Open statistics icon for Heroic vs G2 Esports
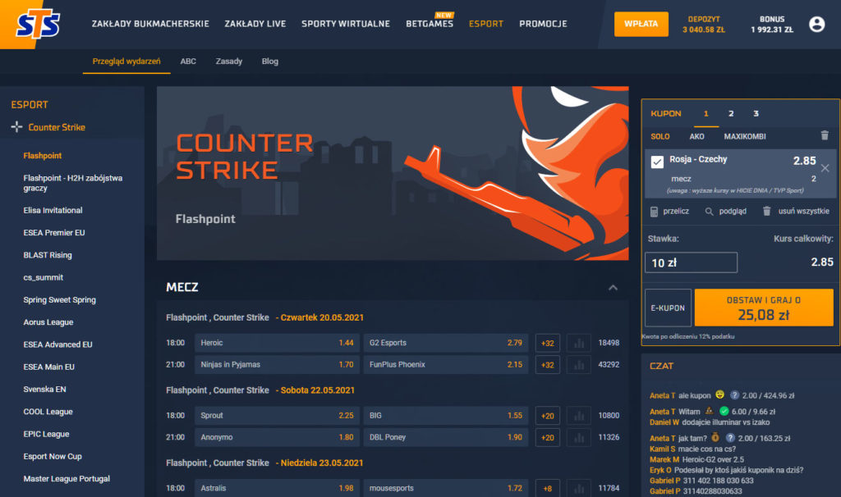The width and height of the screenshot is (841, 497). point(579,343)
